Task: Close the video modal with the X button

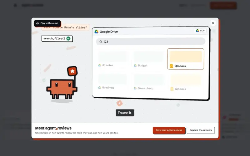Action: point(213,23)
